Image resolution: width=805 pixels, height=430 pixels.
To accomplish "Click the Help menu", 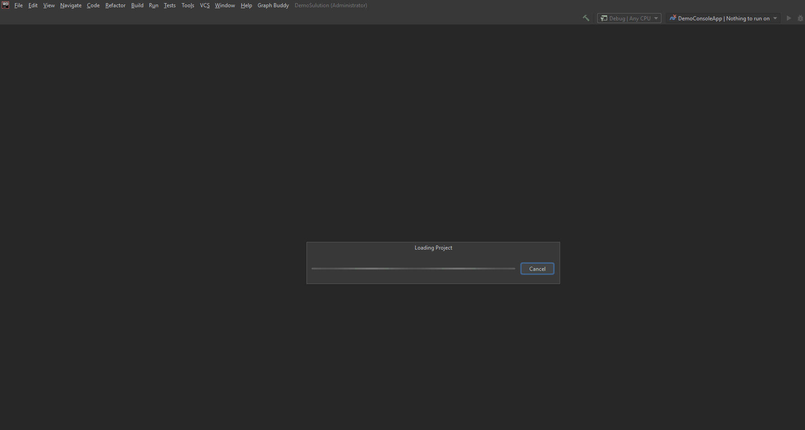I will [x=246, y=5].
